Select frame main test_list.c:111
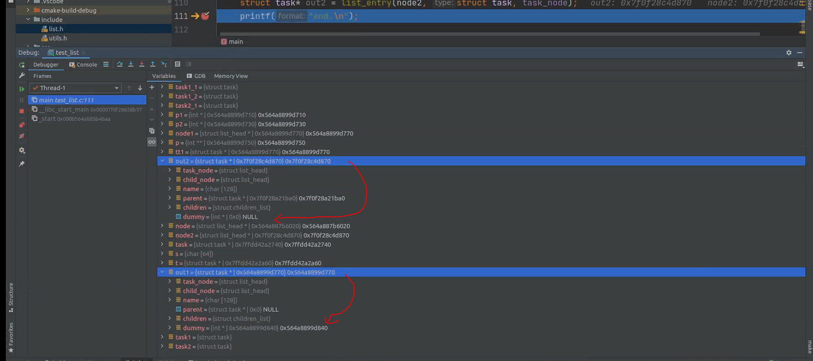 pyautogui.click(x=88, y=100)
